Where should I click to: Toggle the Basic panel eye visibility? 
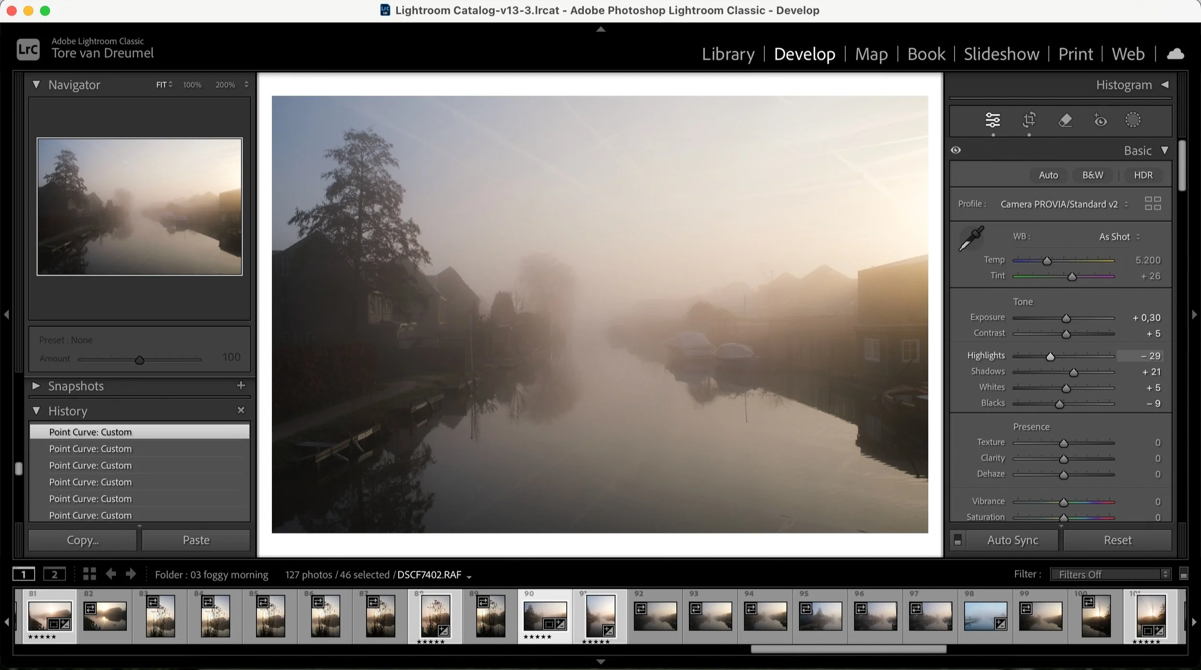(956, 150)
